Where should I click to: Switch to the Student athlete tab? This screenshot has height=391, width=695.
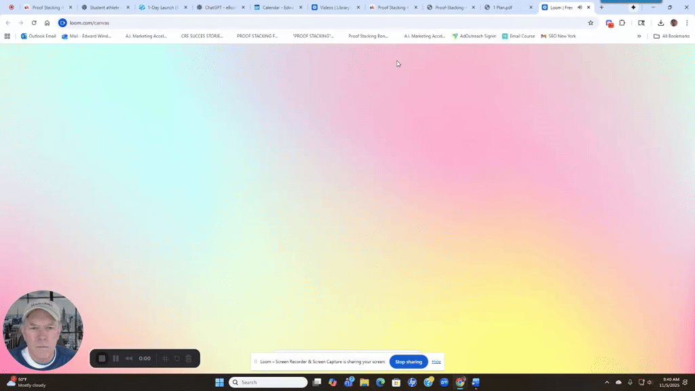tap(104, 7)
